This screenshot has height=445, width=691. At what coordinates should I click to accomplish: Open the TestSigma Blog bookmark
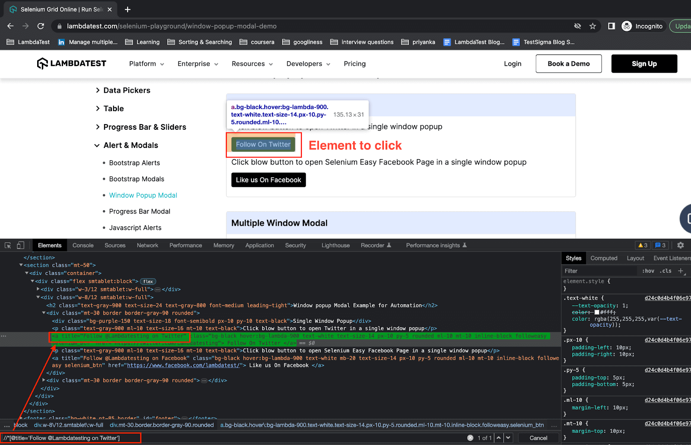[543, 42]
